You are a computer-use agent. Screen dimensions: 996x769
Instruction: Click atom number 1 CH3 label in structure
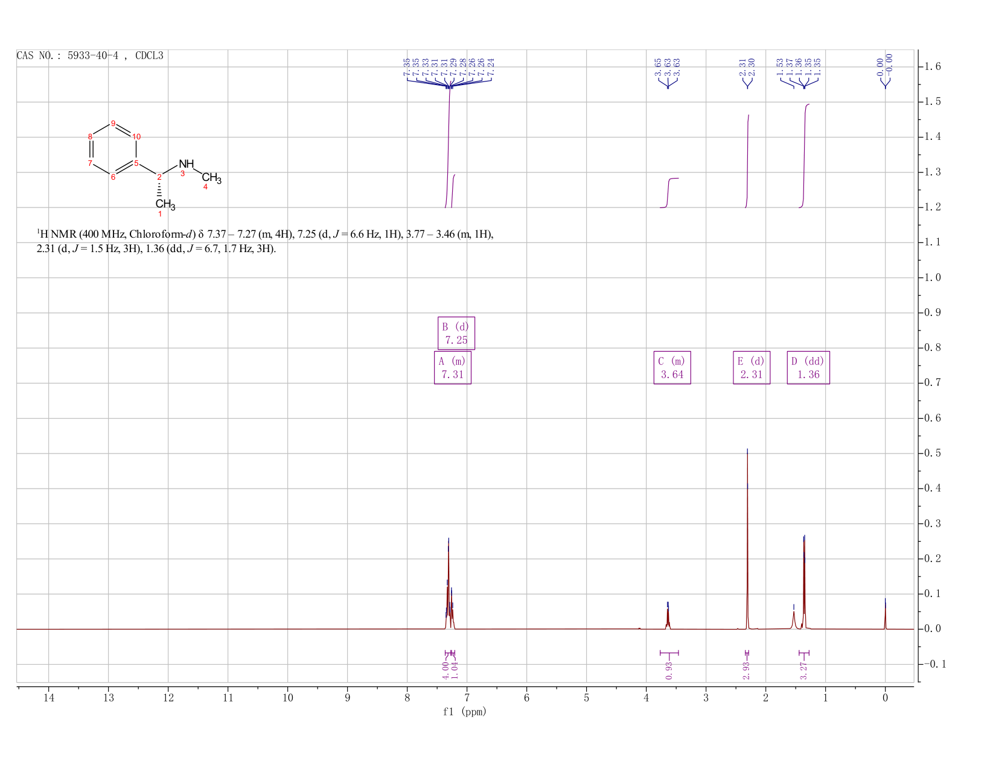(x=164, y=204)
